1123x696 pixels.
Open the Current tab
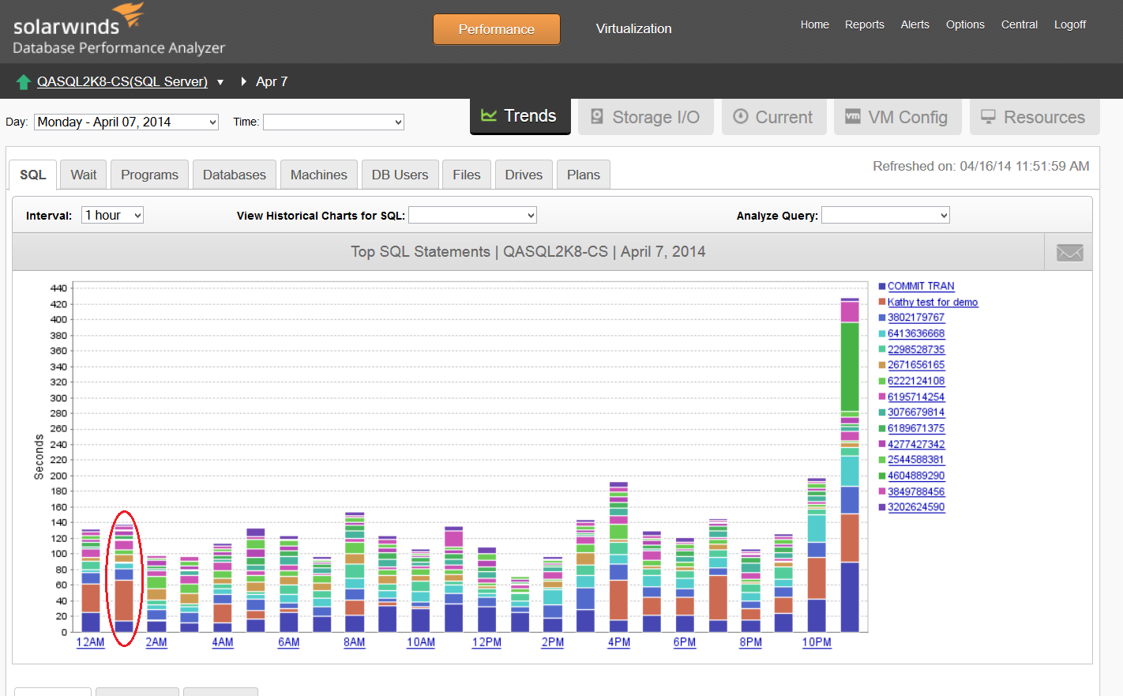point(774,117)
